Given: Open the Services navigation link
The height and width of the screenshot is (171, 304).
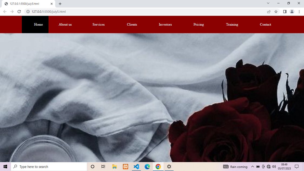Looking at the screenshot, I should 99,25.
